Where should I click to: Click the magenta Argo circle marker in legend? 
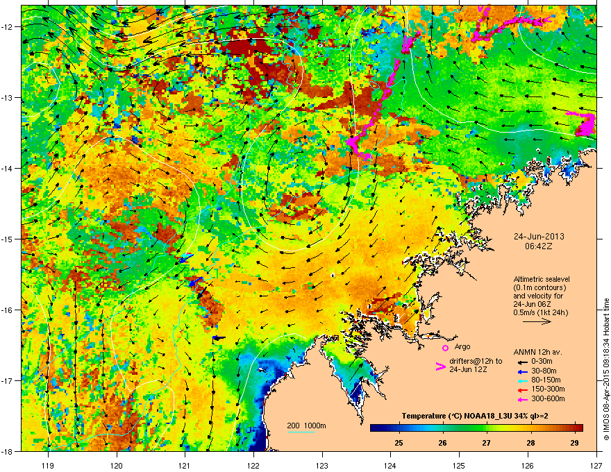tap(445, 348)
